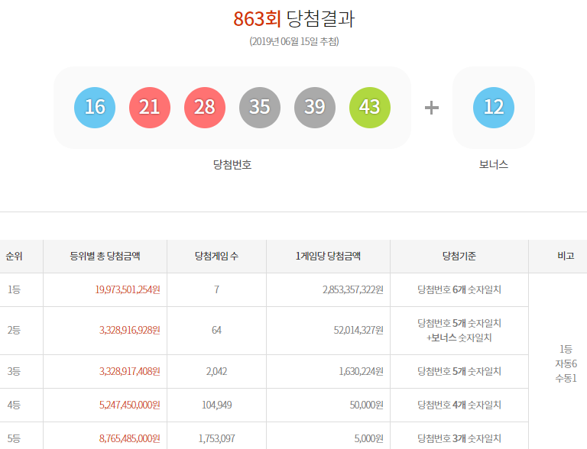The width and height of the screenshot is (587, 449).
Task: Click per-game prize 52,014,327원
Action: tap(358, 331)
